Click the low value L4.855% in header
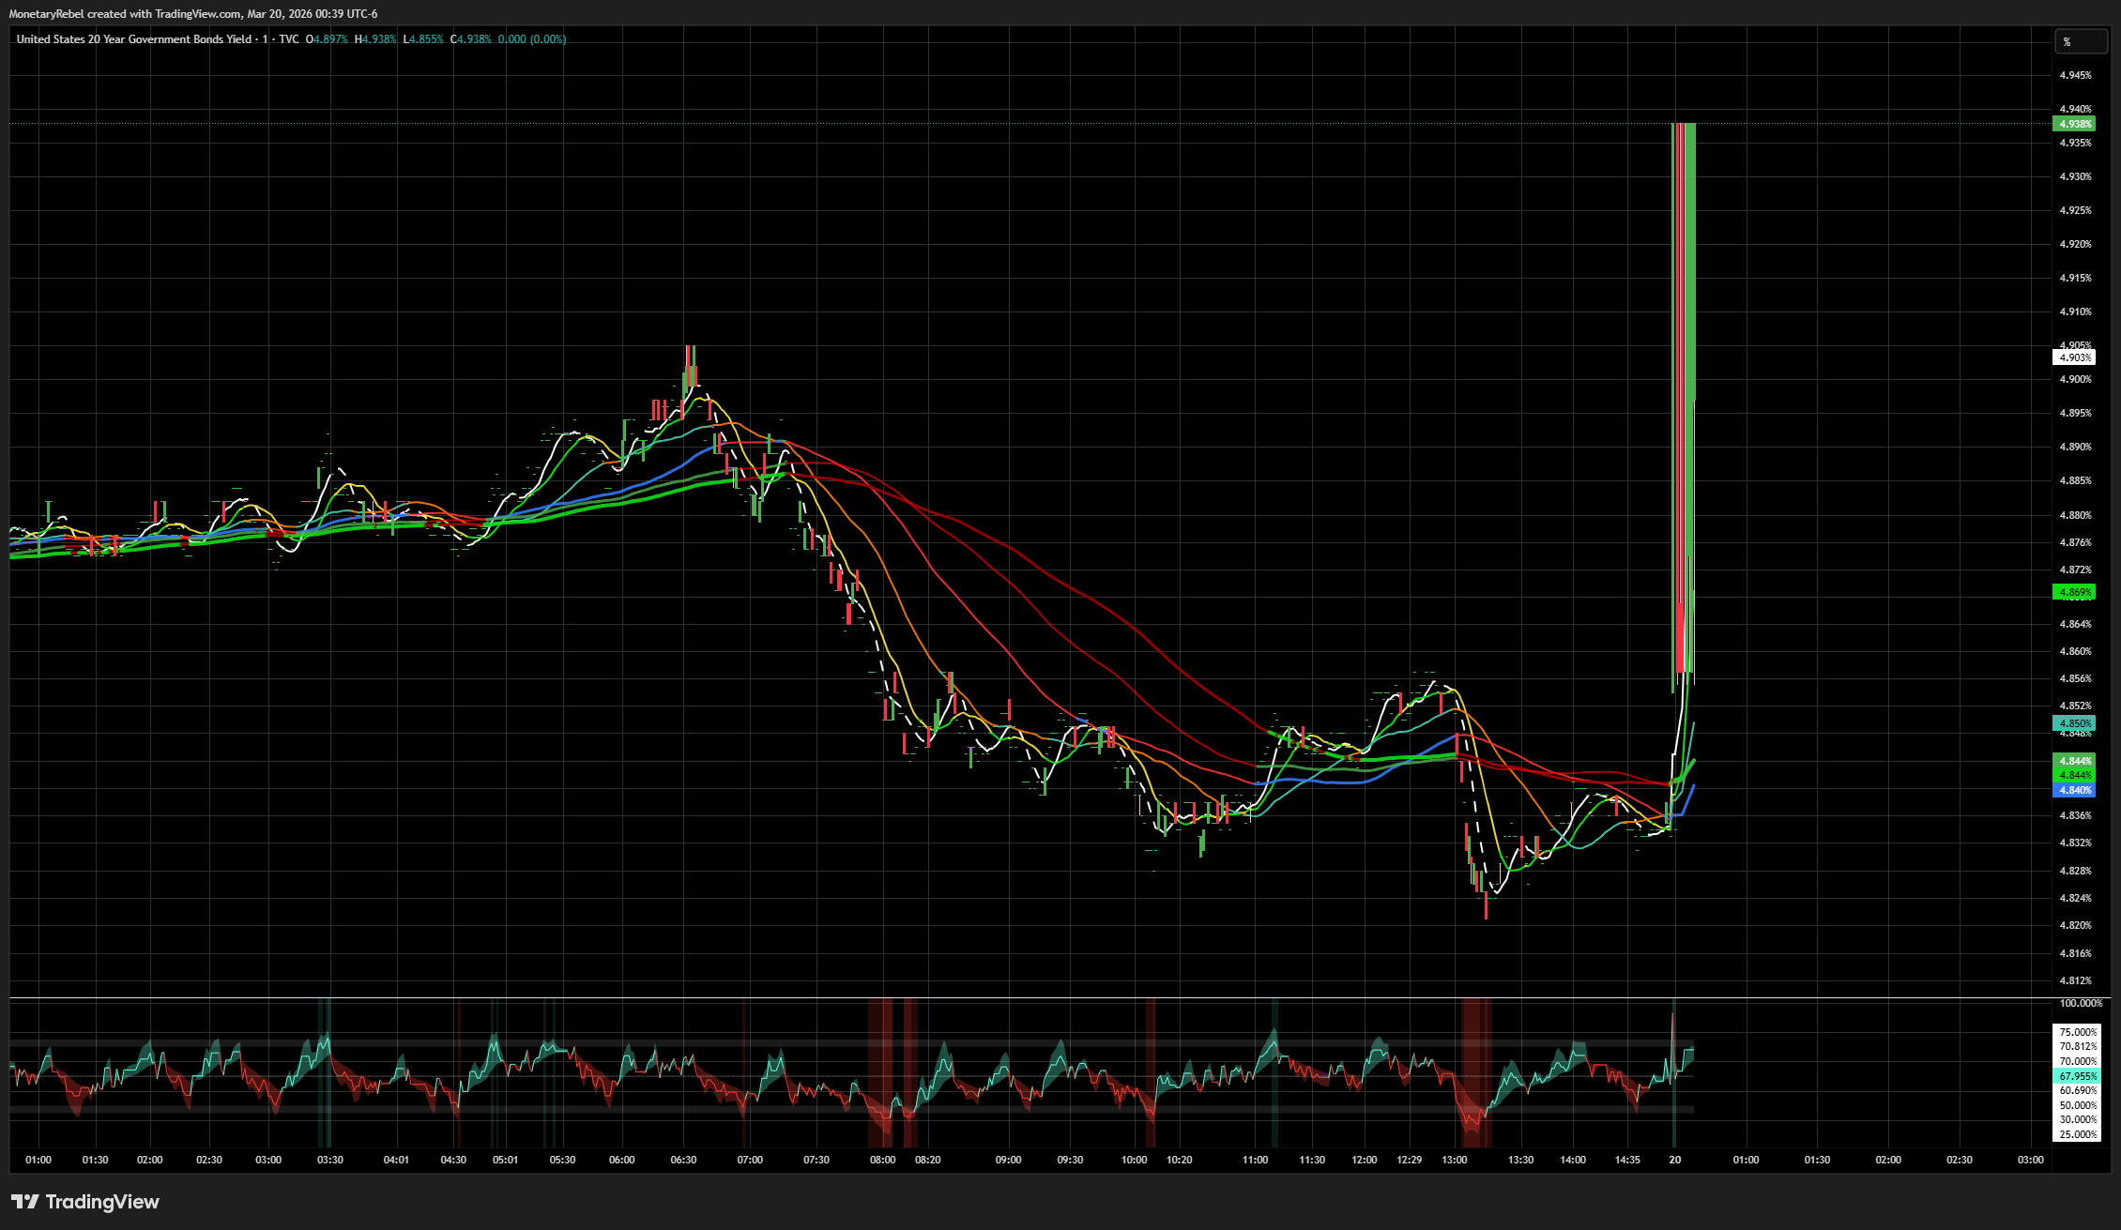The image size is (2121, 1230). 423,39
